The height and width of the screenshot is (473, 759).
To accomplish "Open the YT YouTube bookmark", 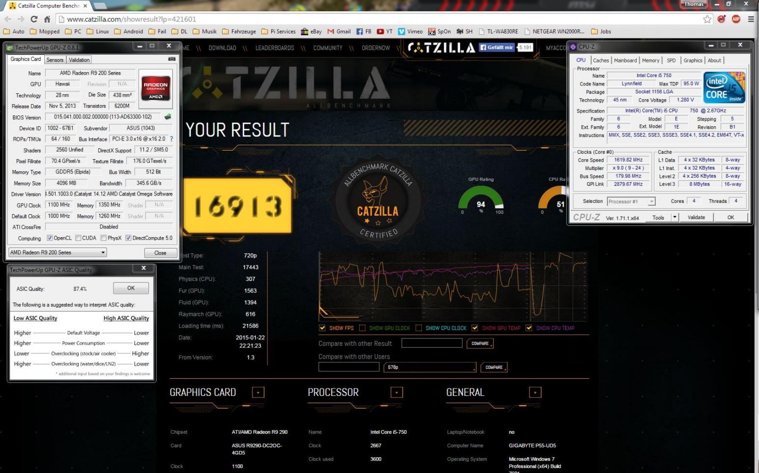I will 385,31.
